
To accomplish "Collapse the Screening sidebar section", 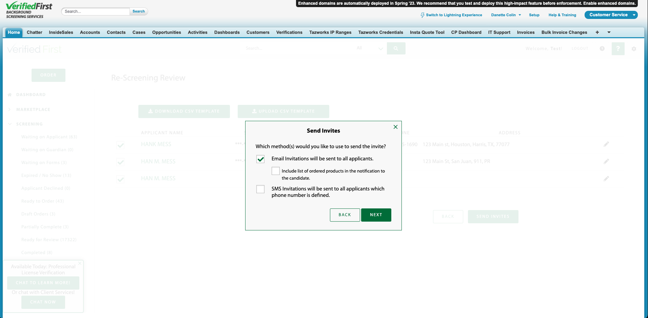I will [10, 124].
